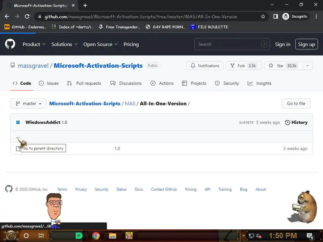Viewport: 323px width, 242px height.
Task: Open the Discussions tab
Action: tap(126, 83)
